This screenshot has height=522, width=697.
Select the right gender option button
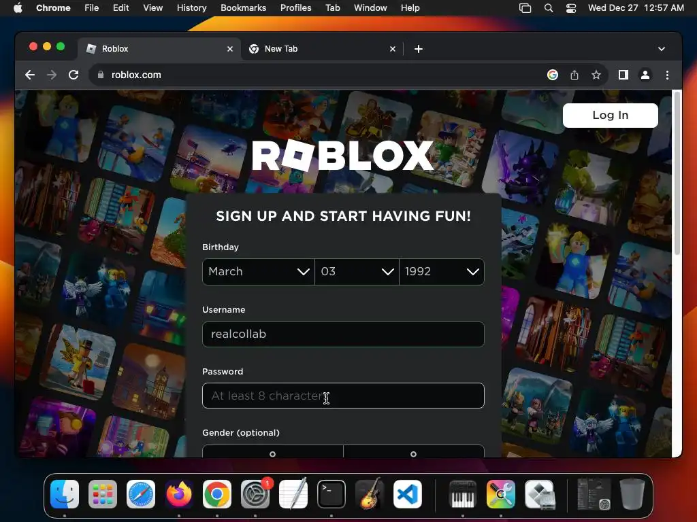coord(413,451)
